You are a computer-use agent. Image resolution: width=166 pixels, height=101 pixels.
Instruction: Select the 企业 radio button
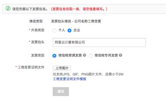(69, 31)
